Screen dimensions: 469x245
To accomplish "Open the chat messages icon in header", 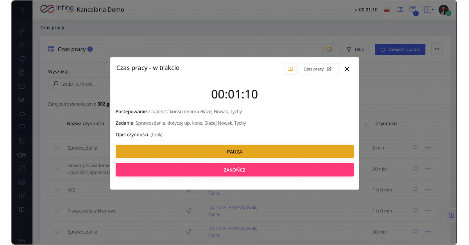I will (412, 9).
